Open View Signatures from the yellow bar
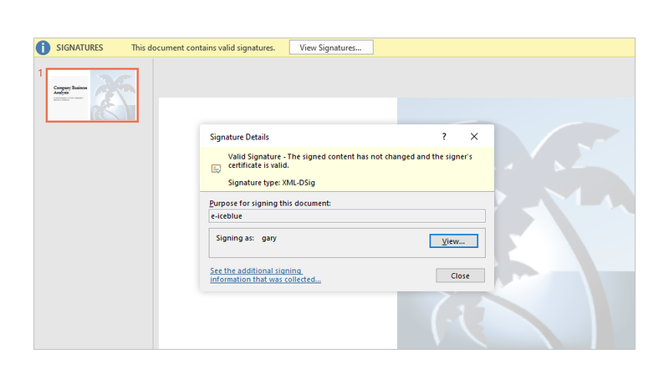The image size is (669, 384). 331,48
